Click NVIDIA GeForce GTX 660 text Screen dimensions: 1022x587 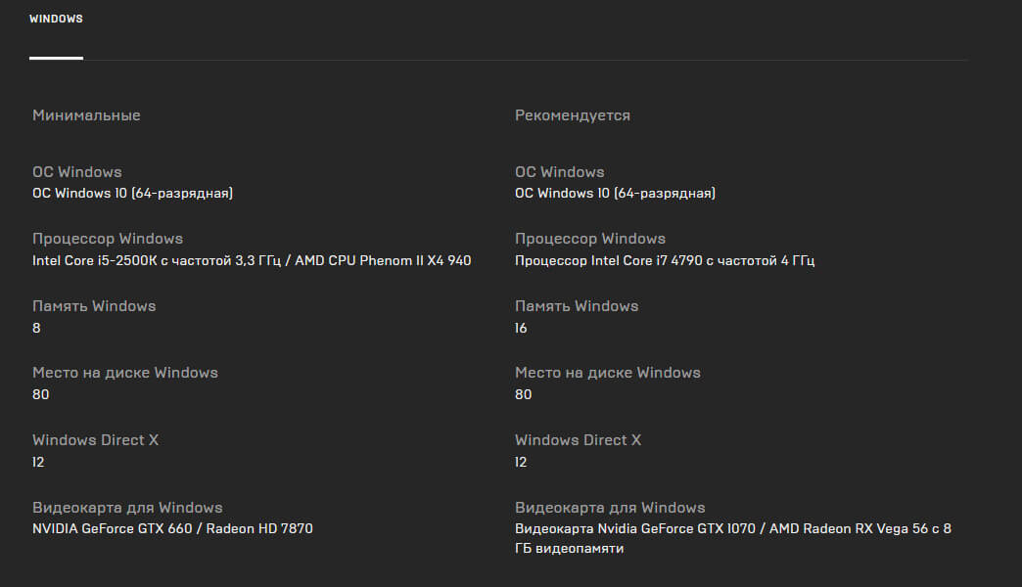(172, 529)
